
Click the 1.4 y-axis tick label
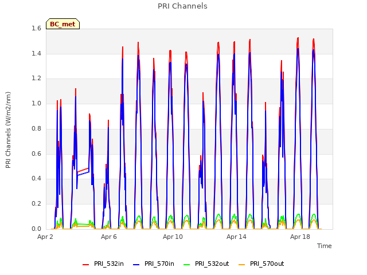point(36,53)
